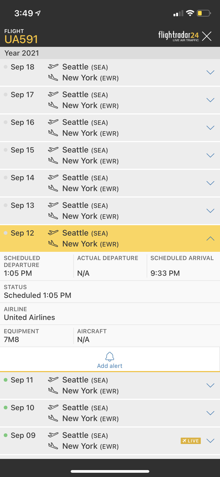This screenshot has height=477, width=220.
Task: Tap the landing plane icon on Sep 10
Action: click(53, 418)
